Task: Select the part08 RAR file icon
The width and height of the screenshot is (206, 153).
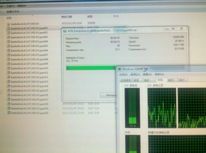Action: [x=8, y=59]
